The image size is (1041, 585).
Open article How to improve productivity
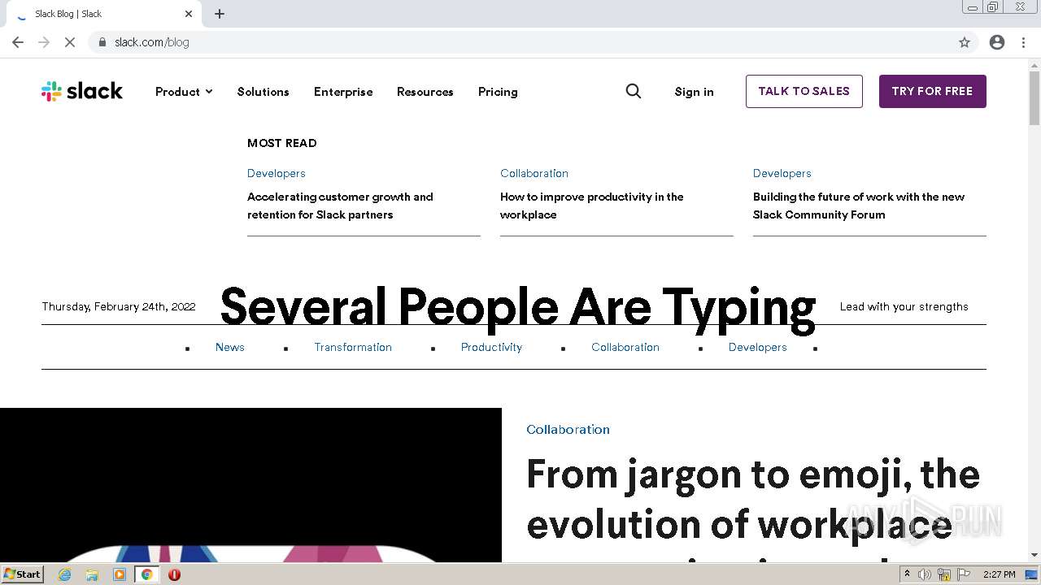592,206
